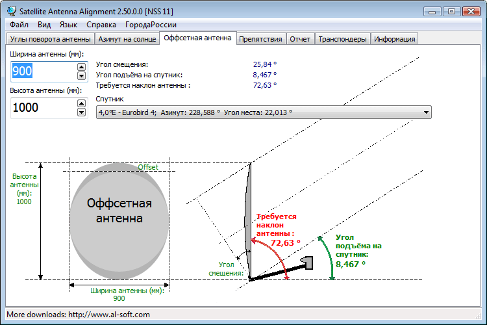Click the satellite dish app icon in title bar

pyautogui.click(x=12, y=11)
